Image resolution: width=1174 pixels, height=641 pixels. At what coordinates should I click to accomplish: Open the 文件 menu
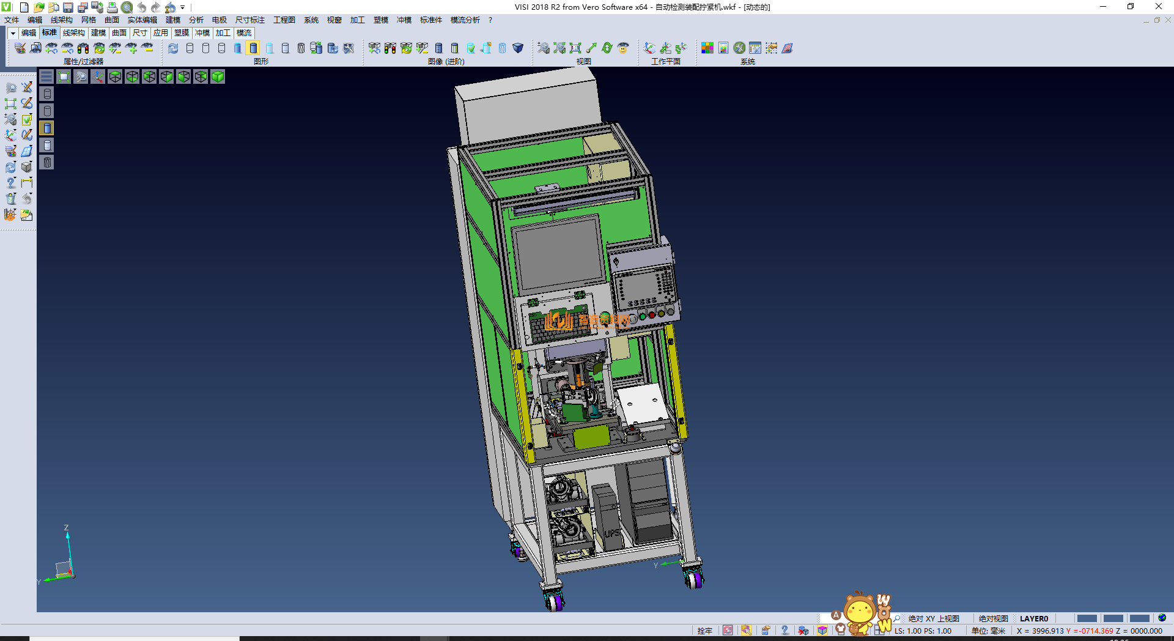tap(12, 20)
